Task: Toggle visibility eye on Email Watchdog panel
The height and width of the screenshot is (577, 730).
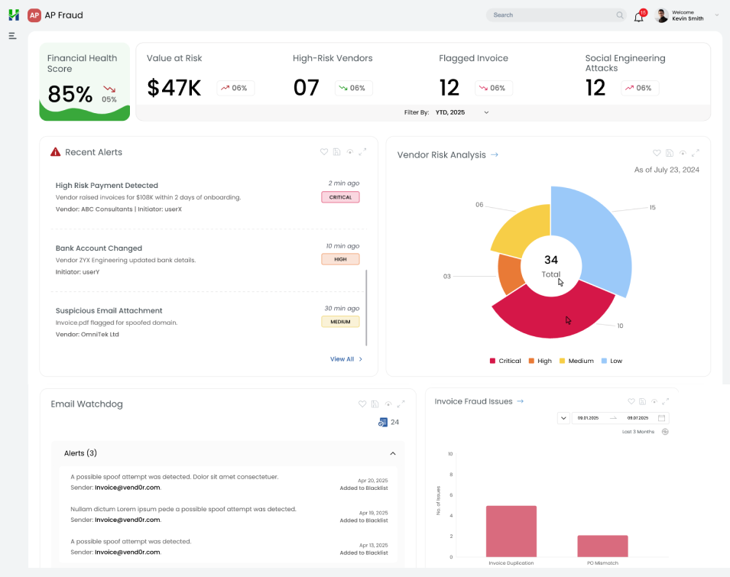Action: click(388, 404)
